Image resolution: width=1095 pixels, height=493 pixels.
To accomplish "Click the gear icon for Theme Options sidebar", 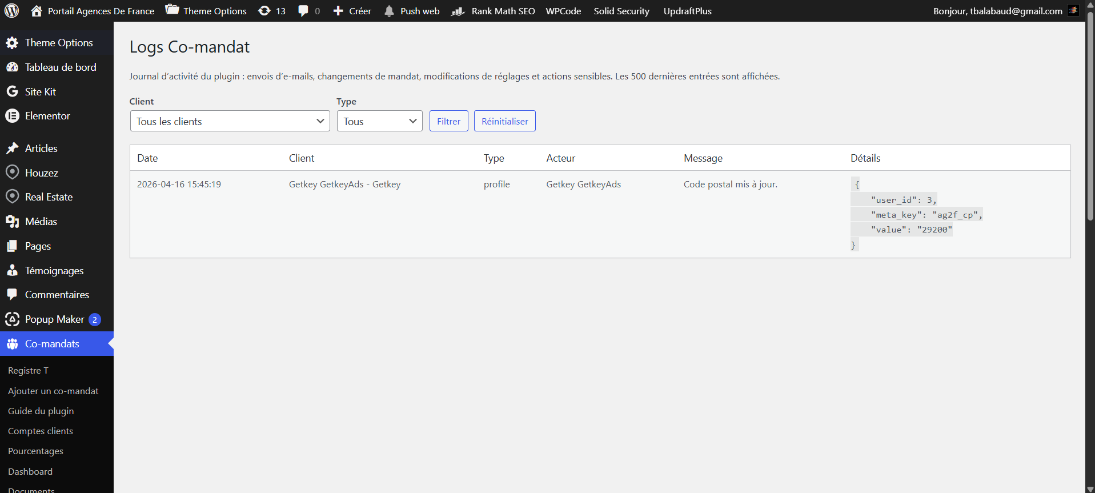I will pos(12,43).
